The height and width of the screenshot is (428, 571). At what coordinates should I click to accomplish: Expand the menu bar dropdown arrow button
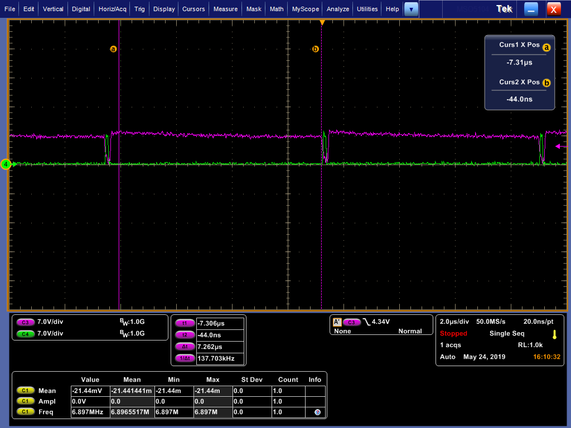click(x=411, y=9)
